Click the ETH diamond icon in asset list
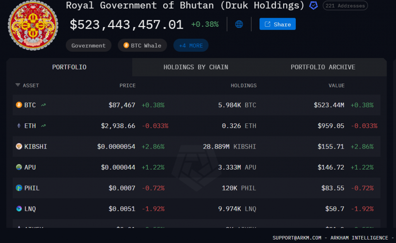396x243 pixels. [x=19, y=126]
